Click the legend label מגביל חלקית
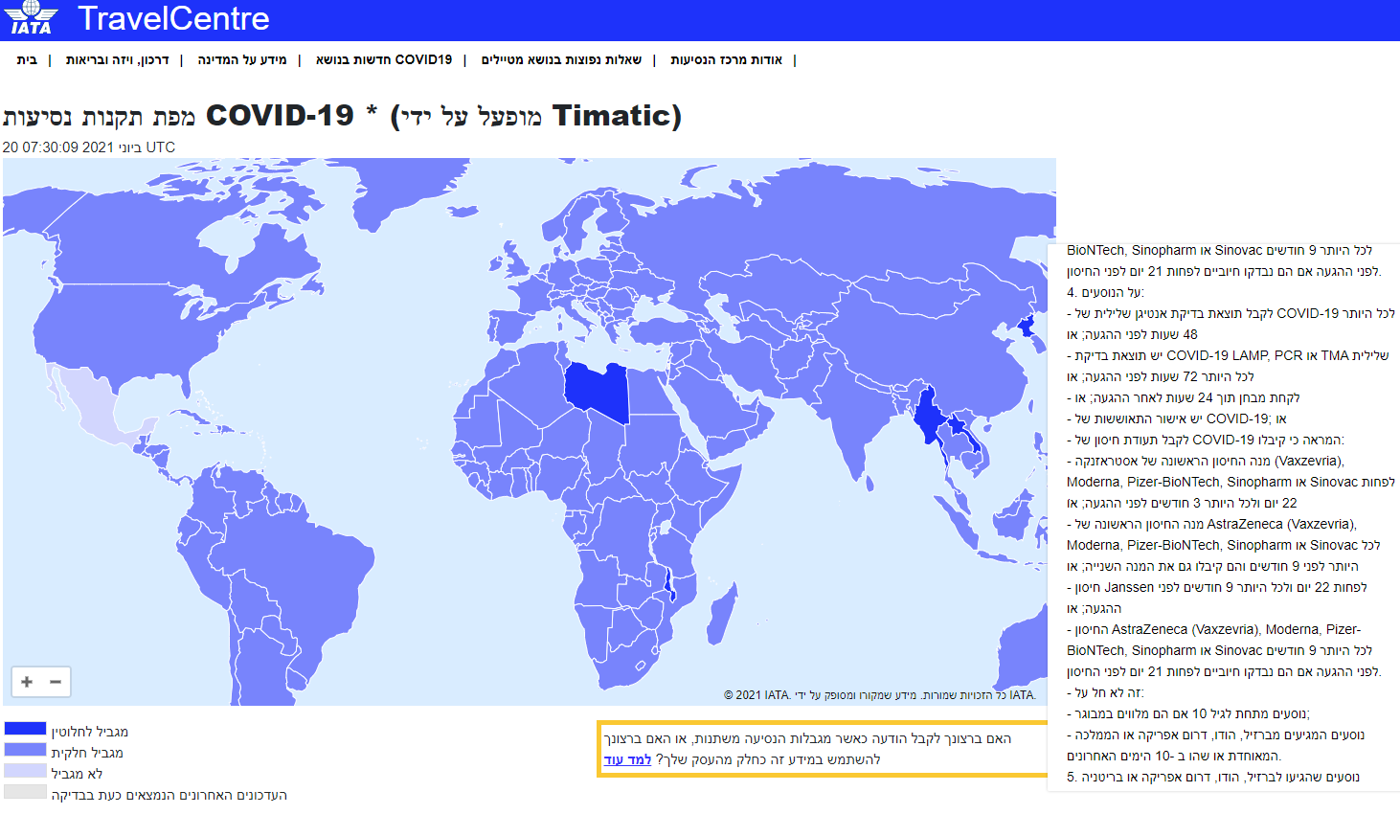The image size is (1400, 814). click(x=87, y=753)
